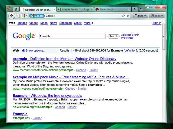173x129 pixels.
Task: Open Cached link for wikipedia result
Action: [x=60, y=107]
